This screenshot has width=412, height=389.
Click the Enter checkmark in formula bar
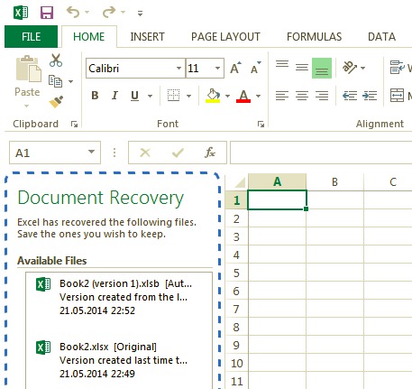coord(178,153)
